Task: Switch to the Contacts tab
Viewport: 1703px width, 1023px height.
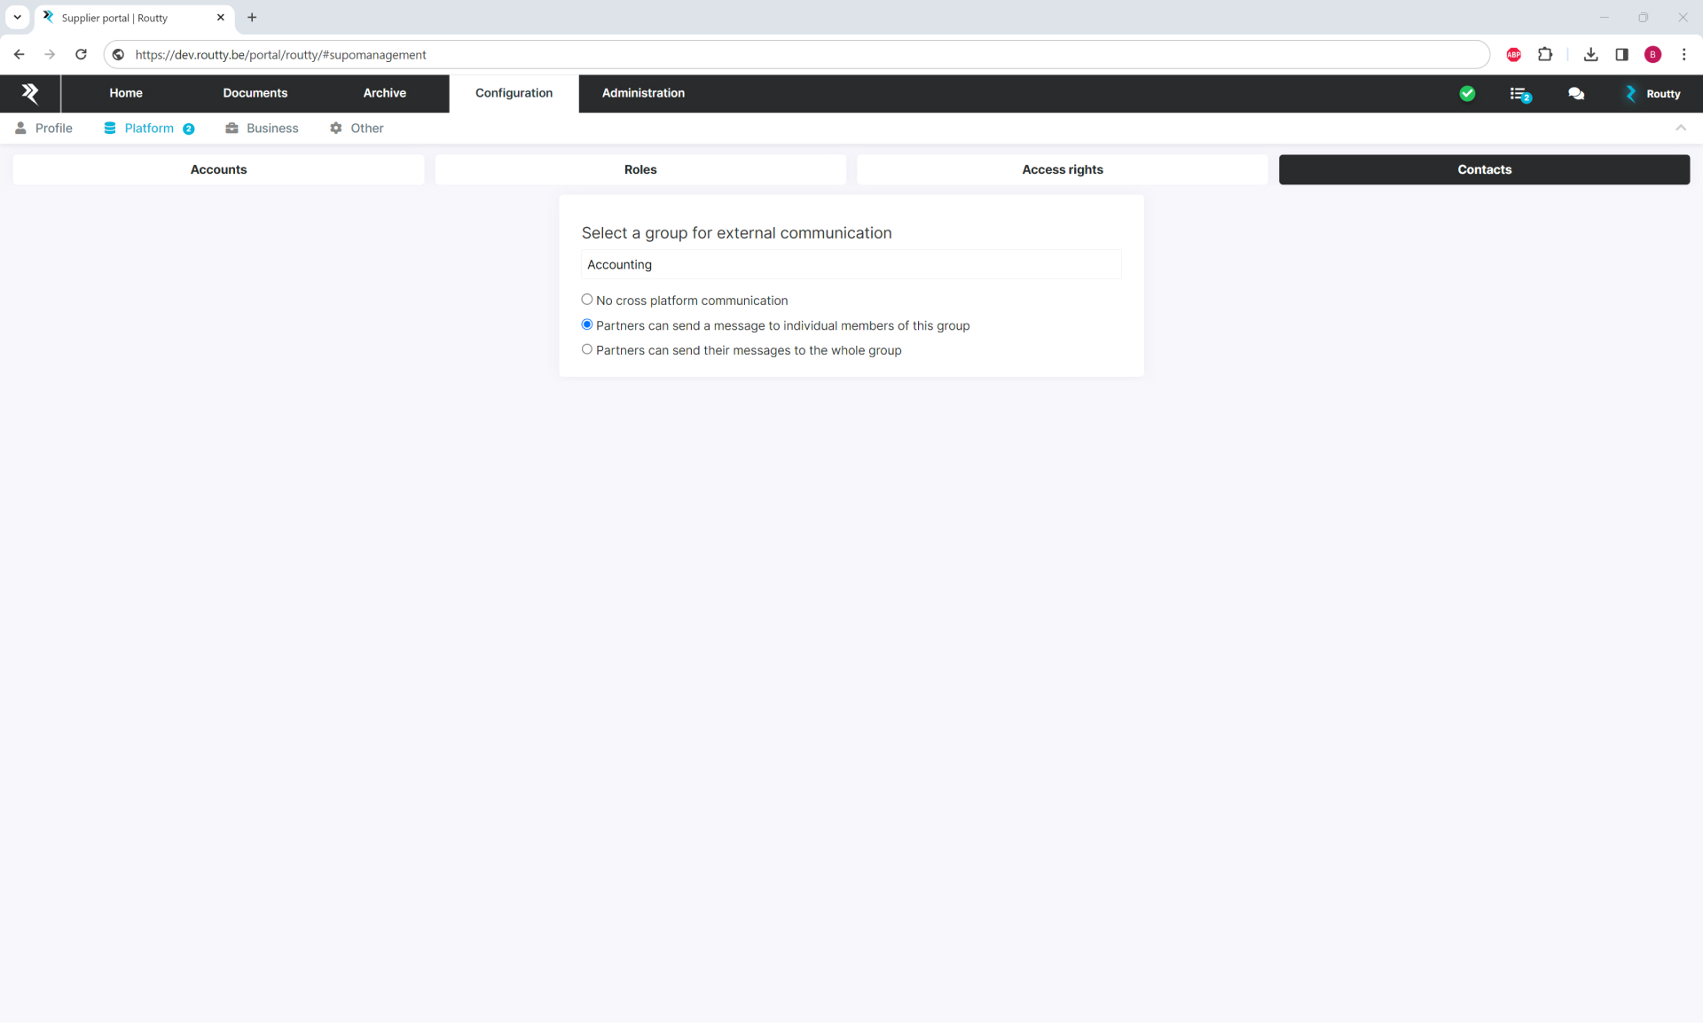Action: [x=1484, y=169]
